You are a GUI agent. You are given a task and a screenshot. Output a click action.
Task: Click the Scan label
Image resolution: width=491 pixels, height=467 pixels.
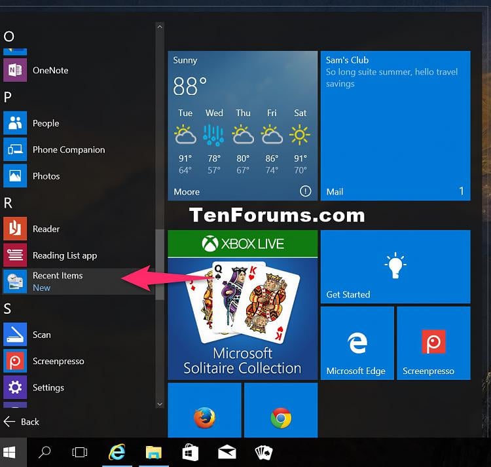(x=42, y=335)
